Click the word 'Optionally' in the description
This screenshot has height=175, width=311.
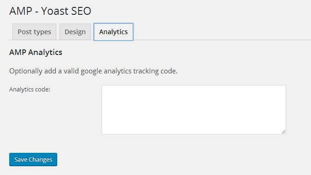coord(26,71)
